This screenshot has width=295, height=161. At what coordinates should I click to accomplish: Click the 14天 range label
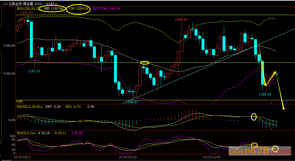click(x=19, y=102)
